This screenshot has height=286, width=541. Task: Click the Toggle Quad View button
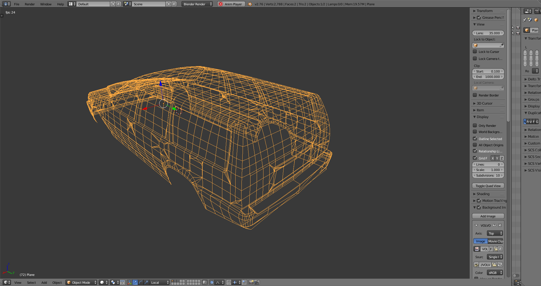pos(488,186)
